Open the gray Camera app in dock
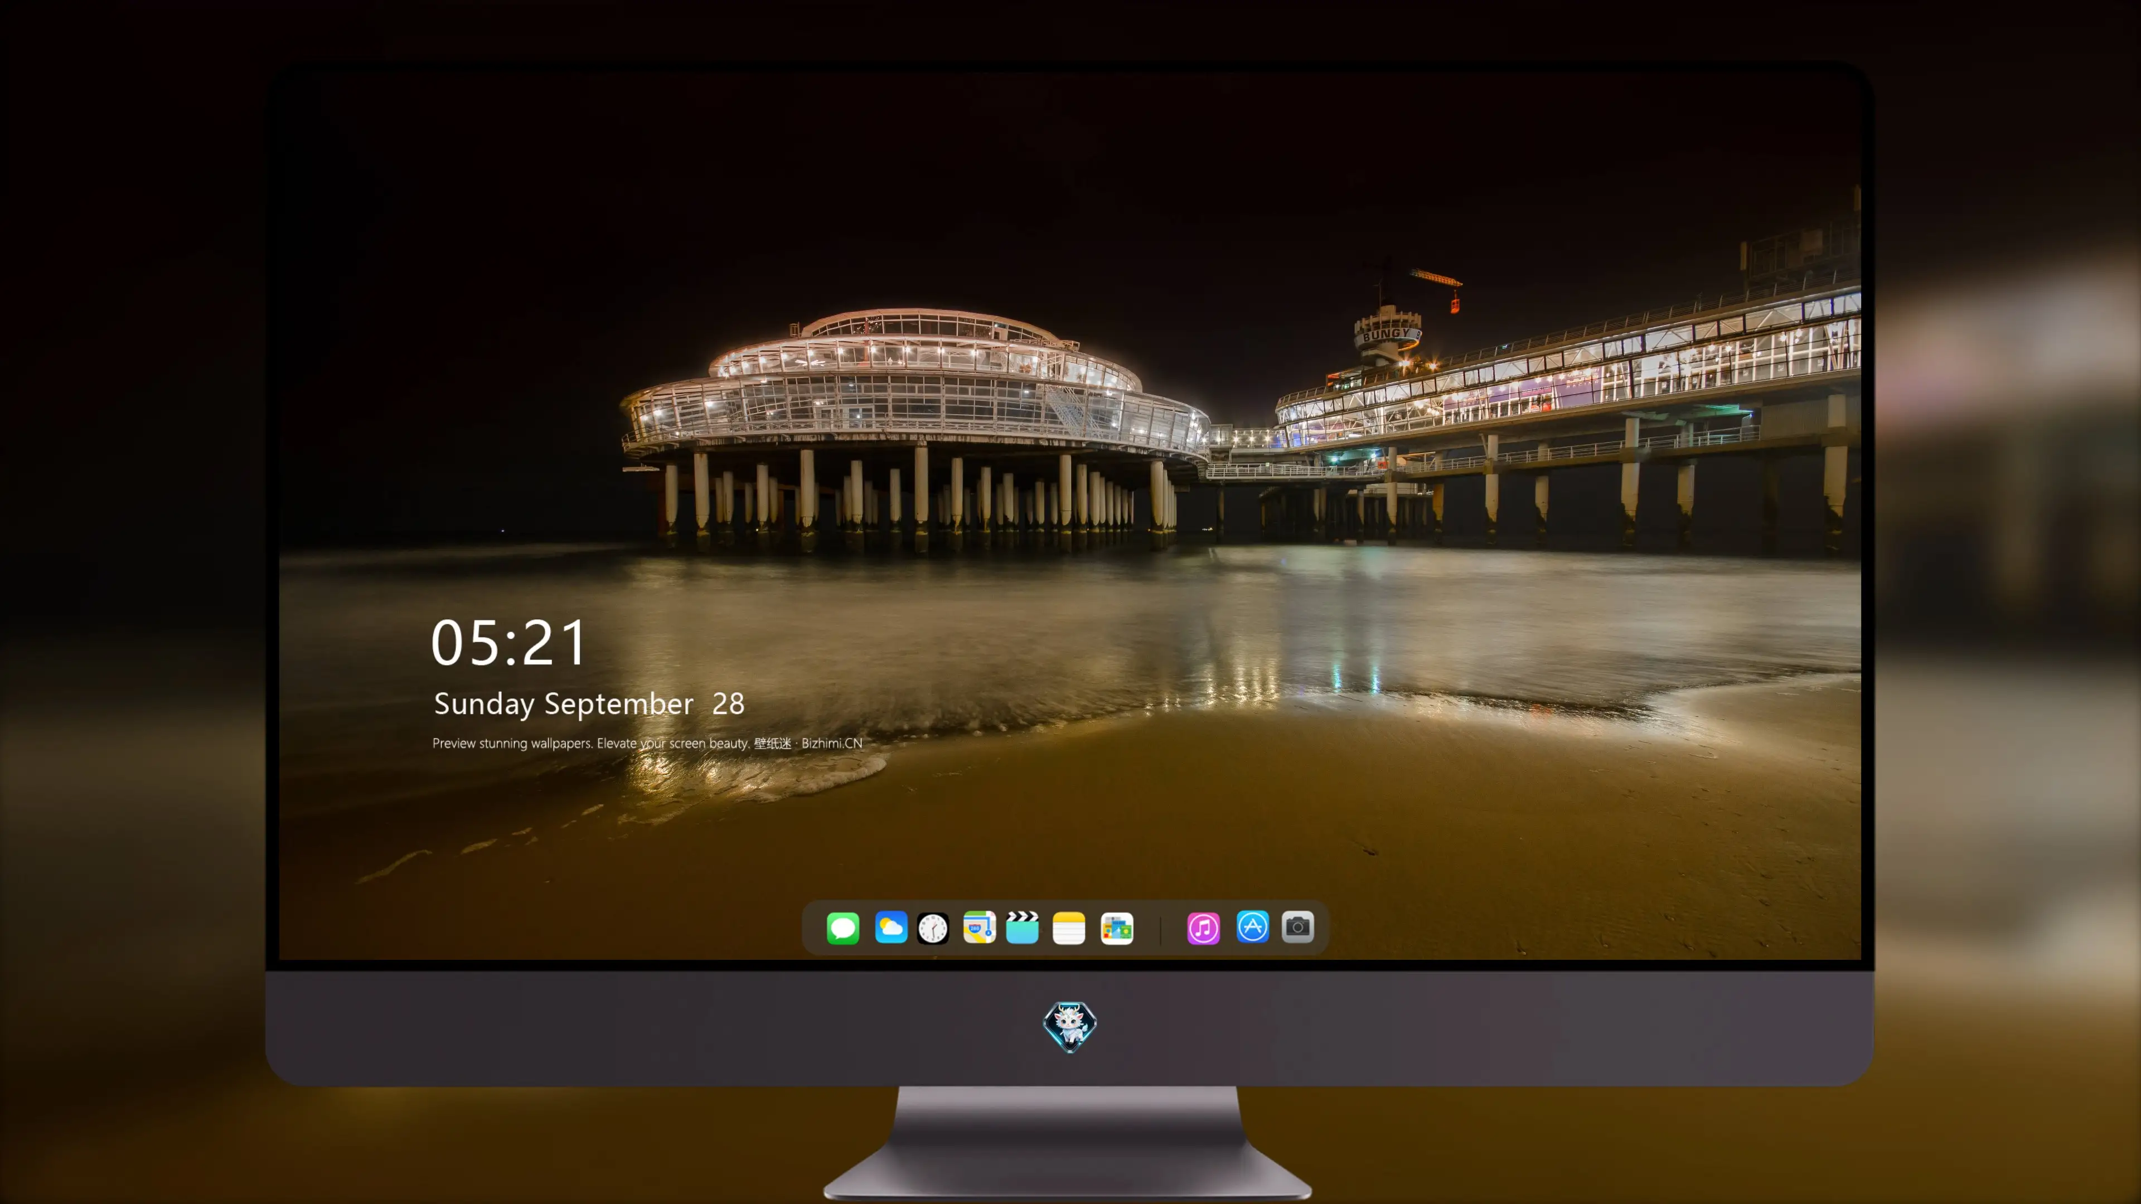Viewport: 2141px width, 1204px height. pos(1297,928)
